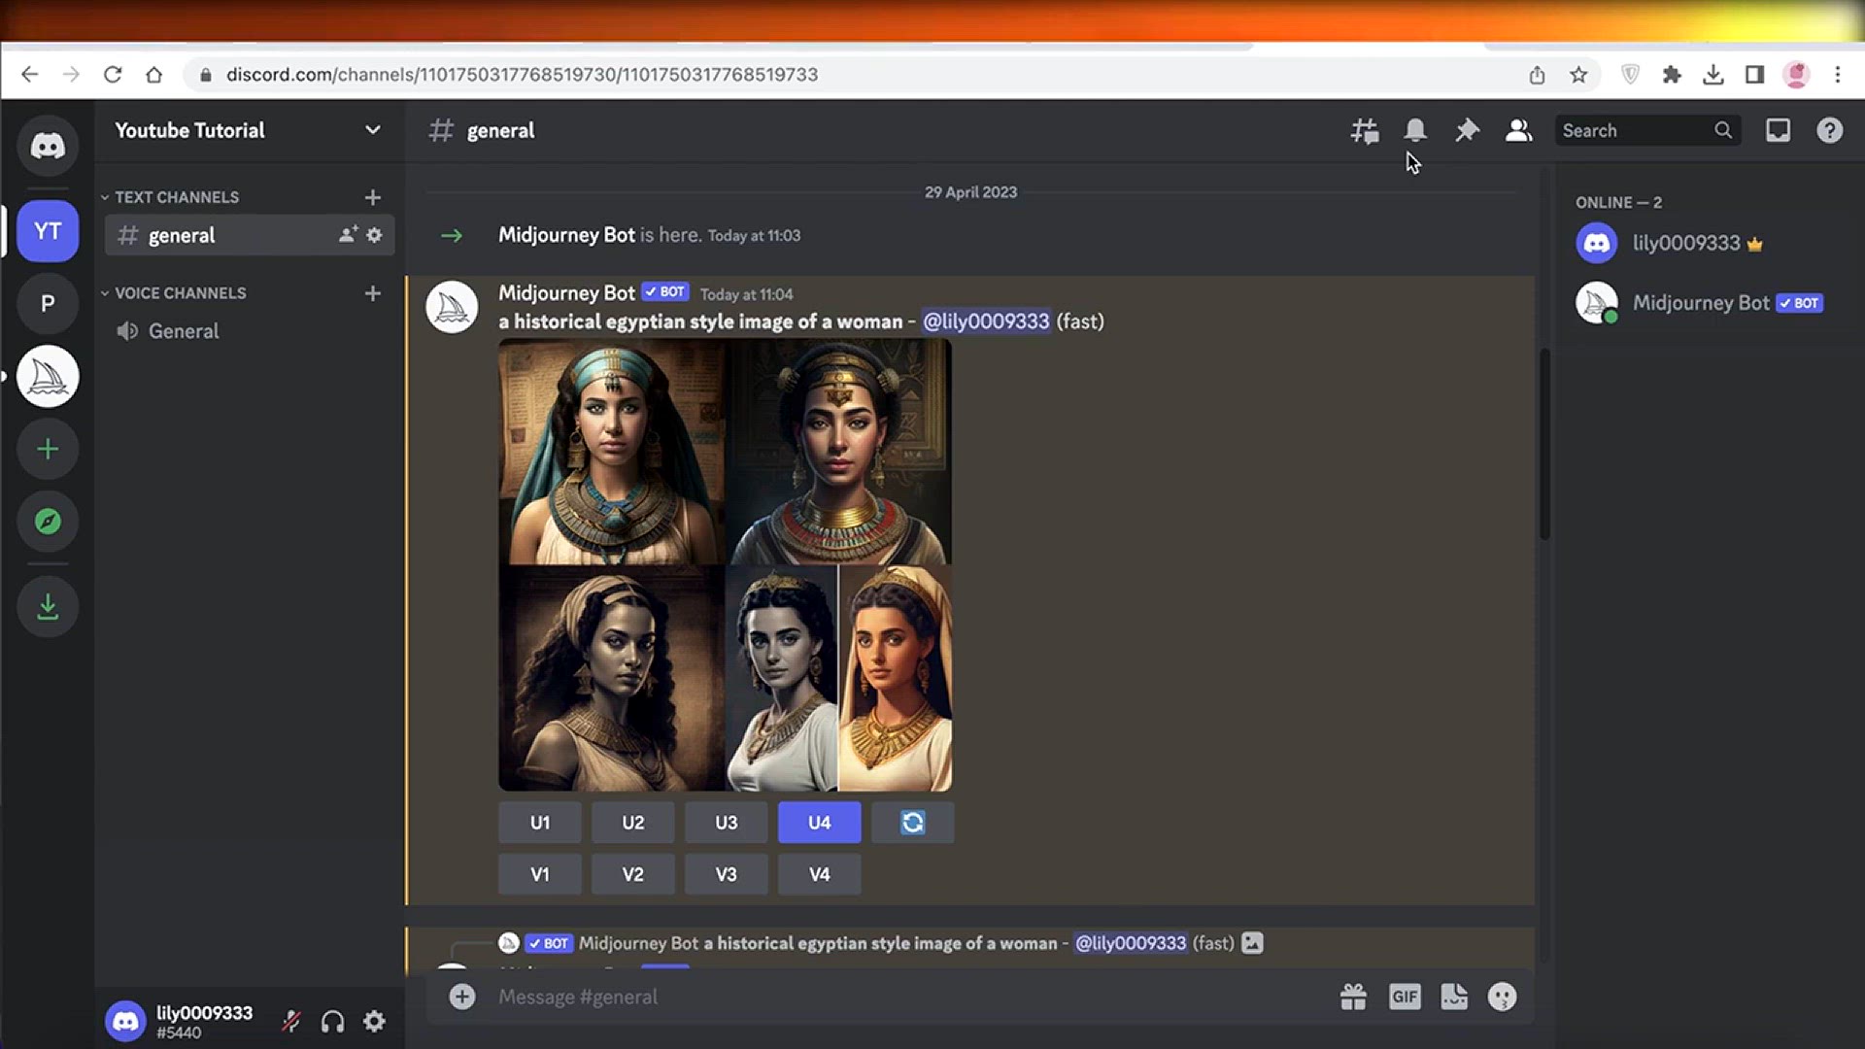Click the Download Apps icon

point(48,607)
